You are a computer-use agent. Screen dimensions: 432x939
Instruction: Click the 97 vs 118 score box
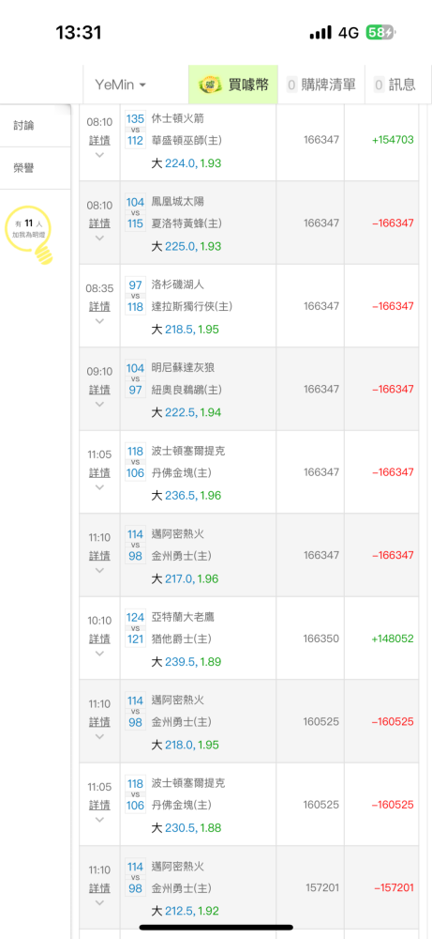(136, 296)
